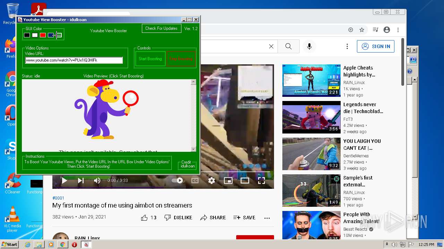
Task: Click Start Boosting in the Controls group
Action: coord(150,59)
